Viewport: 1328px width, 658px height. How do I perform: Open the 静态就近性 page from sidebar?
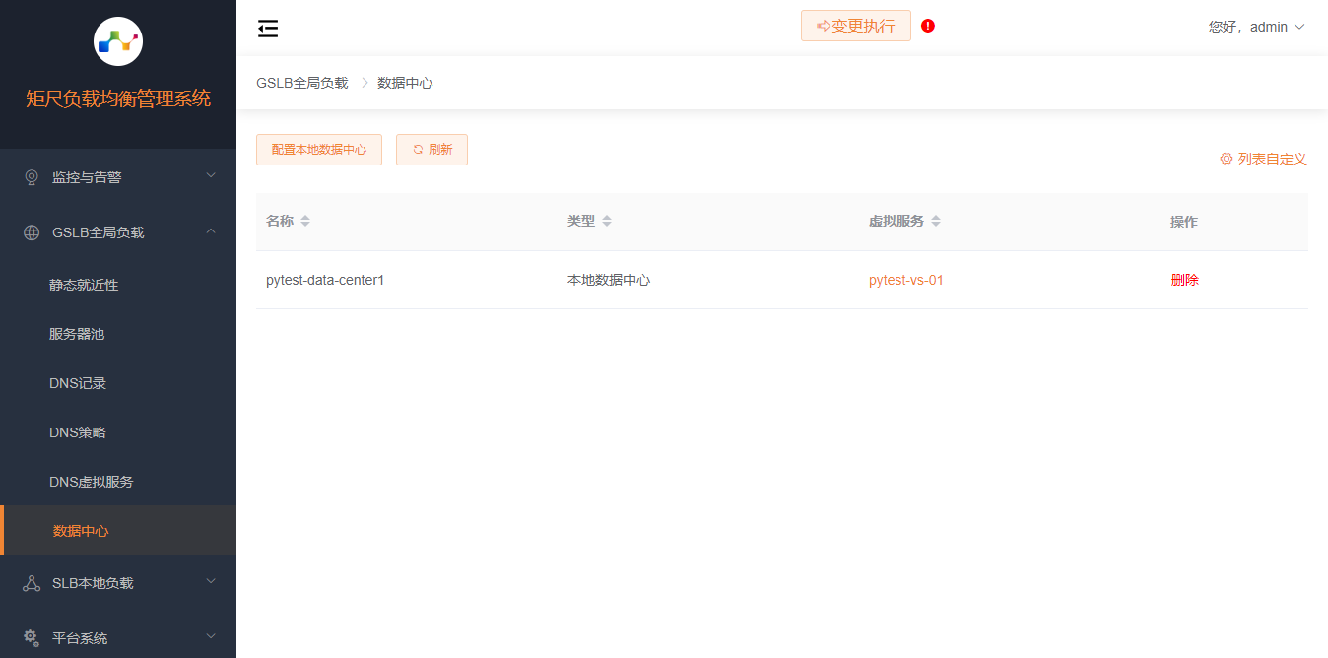pyautogui.click(x=83, y=284)
